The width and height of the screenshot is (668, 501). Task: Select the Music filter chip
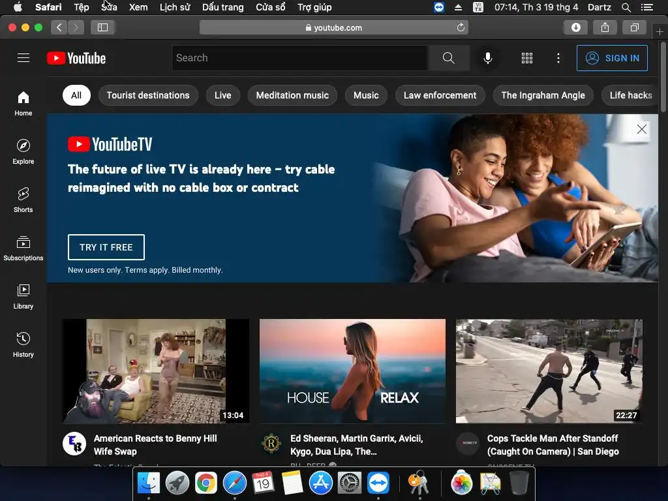[x=366, y=95]
